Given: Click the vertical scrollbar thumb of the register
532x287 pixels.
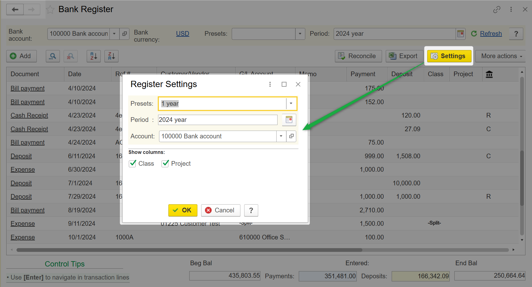Looking at the screenshot, I should coord(522,178).
